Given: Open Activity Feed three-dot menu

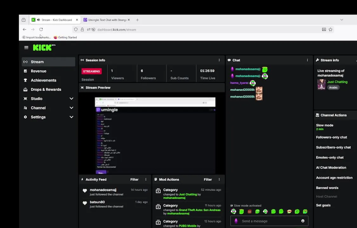Looking at the screenshot, I should point(146,180).
